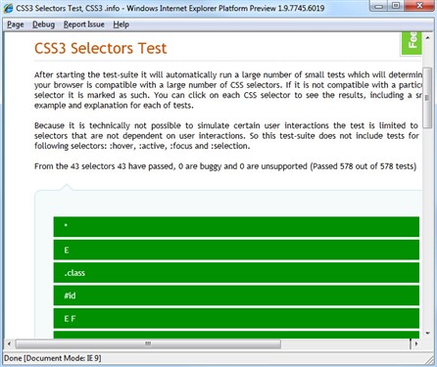
Task: Expand the #id selector test row
Action: point(236,296)
